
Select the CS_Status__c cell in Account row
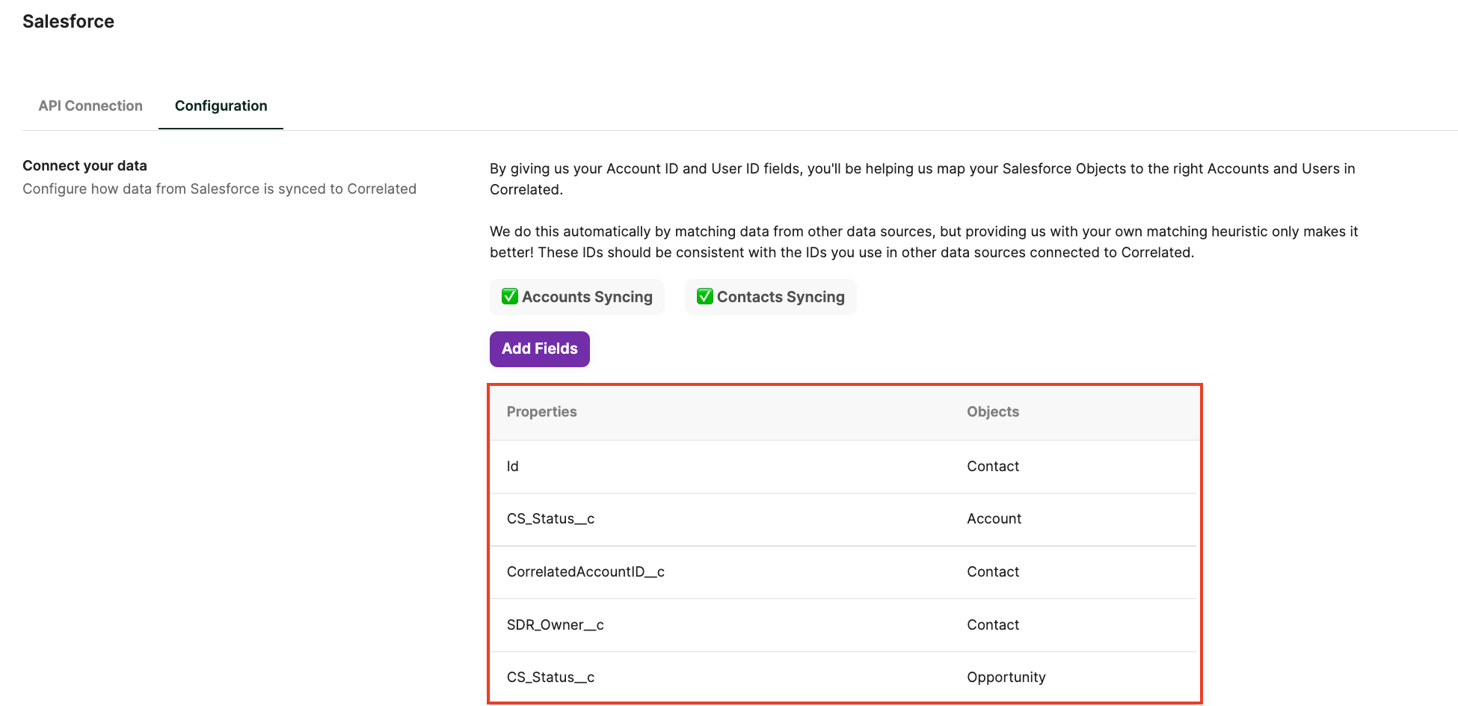(x=551, y=519)
